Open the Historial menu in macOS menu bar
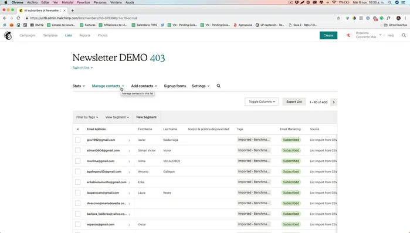The height and width of the screenshot is (233, 410). tap(67, 2)
